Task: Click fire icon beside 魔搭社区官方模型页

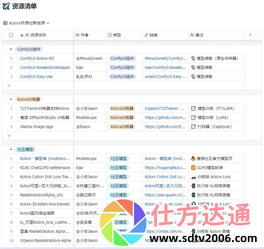Action: [193, 159]
